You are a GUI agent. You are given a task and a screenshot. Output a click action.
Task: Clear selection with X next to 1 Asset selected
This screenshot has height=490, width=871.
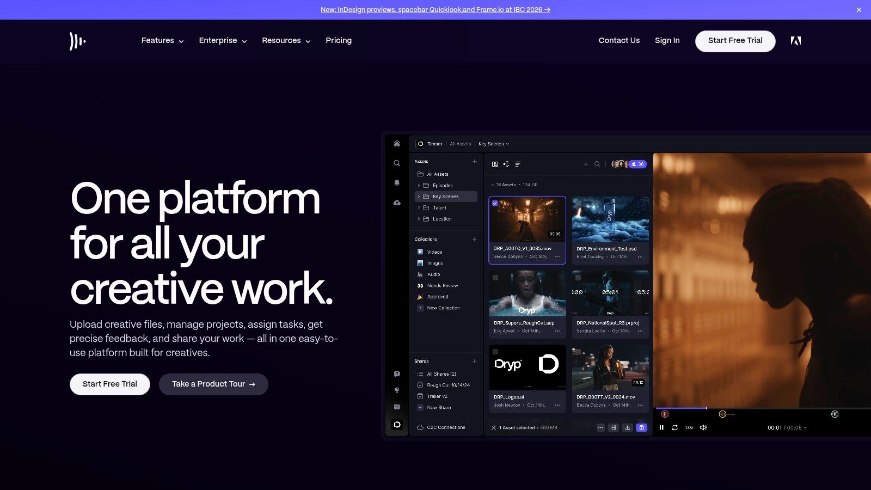tap(494, 427)
